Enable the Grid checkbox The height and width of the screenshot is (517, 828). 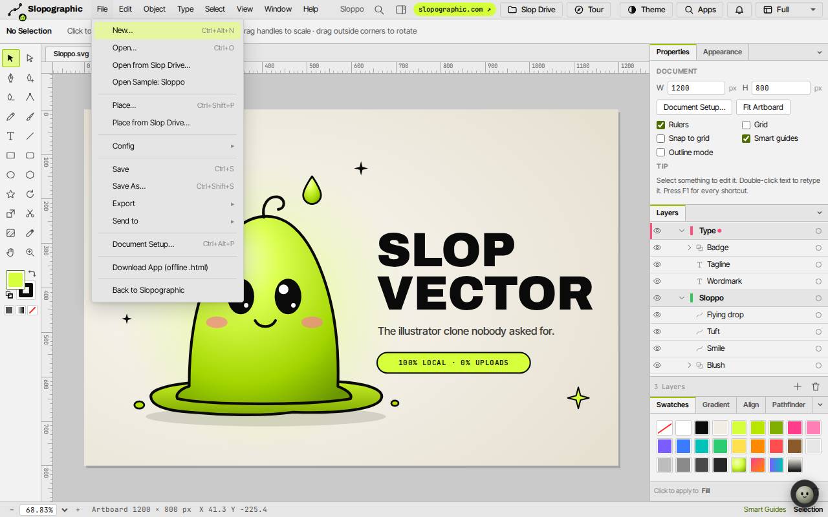click(x=746, y=125)
